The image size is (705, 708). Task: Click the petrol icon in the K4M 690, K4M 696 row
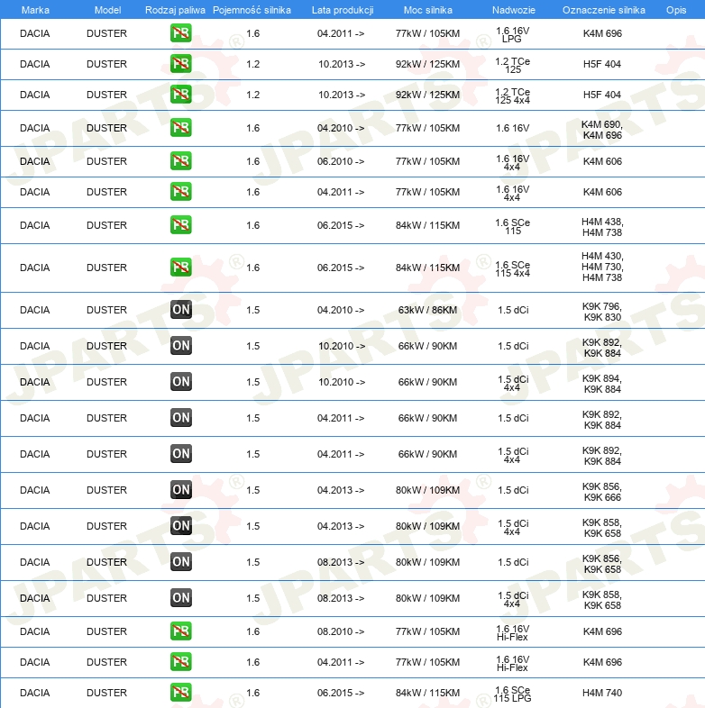tap(181, 128)
